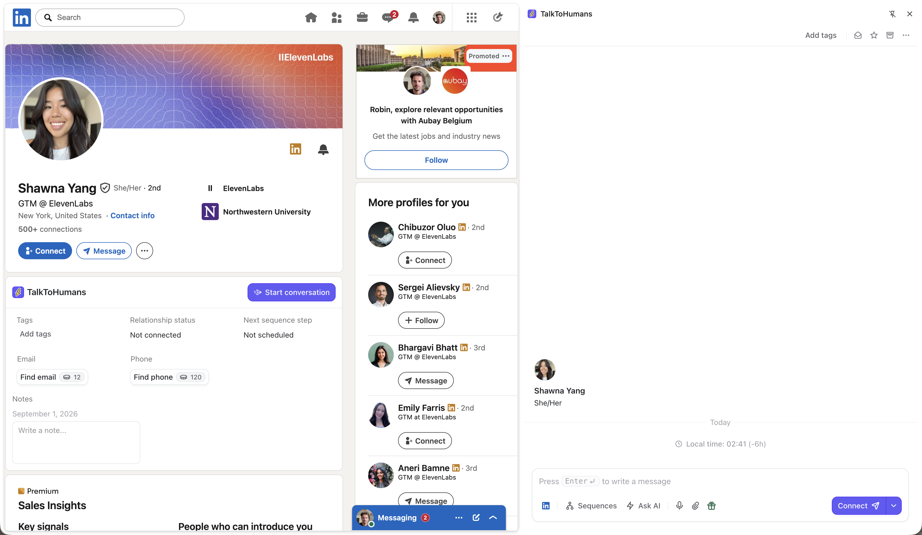922x535 pixels.
Task: Open ElevenLabs company link
Action: pyautogui.click(x=243, y=188)
